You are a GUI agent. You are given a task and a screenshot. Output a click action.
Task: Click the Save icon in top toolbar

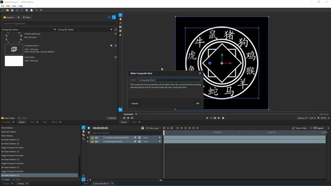coord(12,10)
